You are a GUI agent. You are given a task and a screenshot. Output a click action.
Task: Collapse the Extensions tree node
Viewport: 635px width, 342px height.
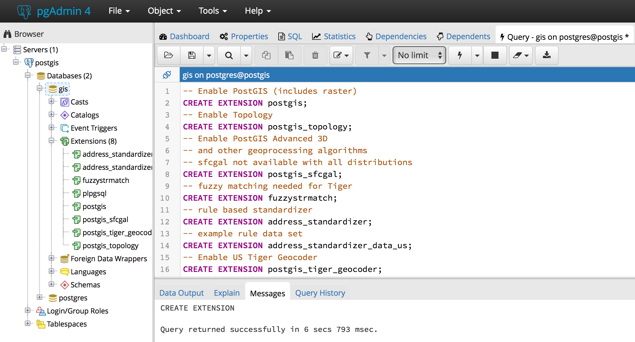(52, 141)
